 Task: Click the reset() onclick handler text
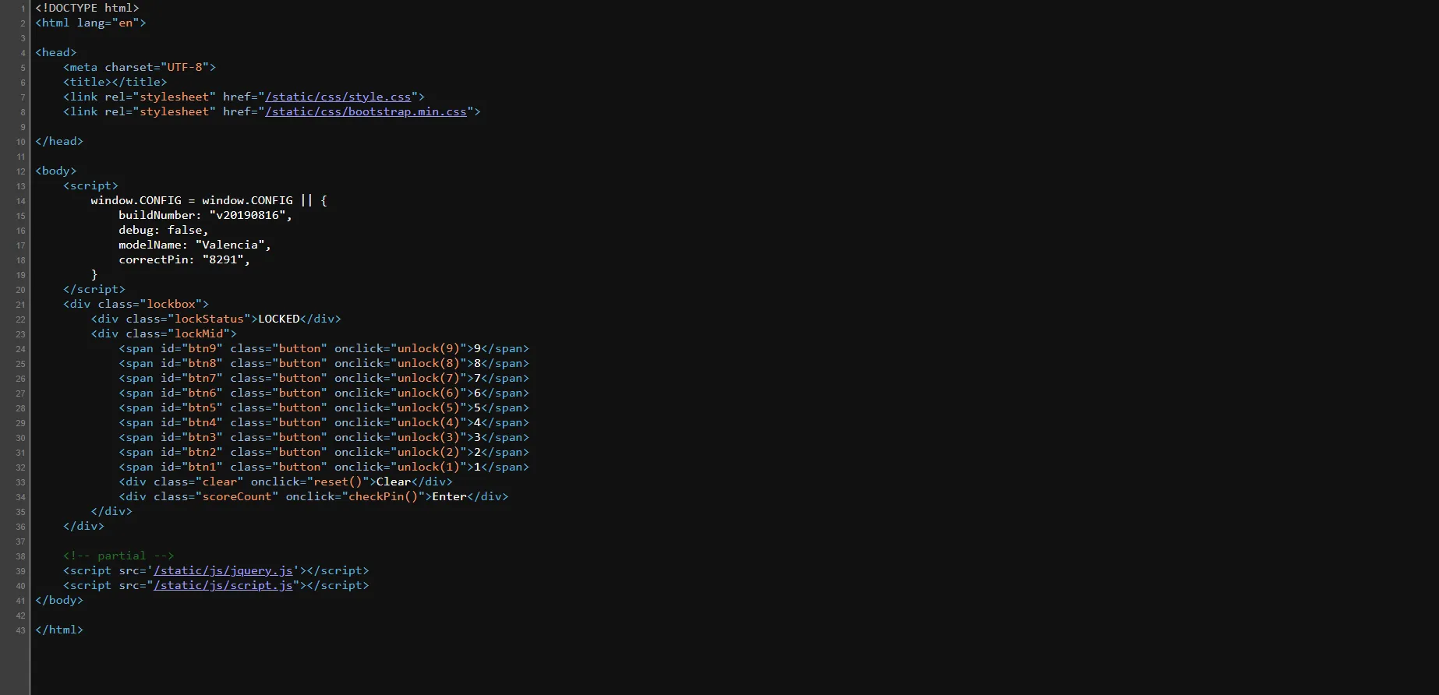click(338, 482)
